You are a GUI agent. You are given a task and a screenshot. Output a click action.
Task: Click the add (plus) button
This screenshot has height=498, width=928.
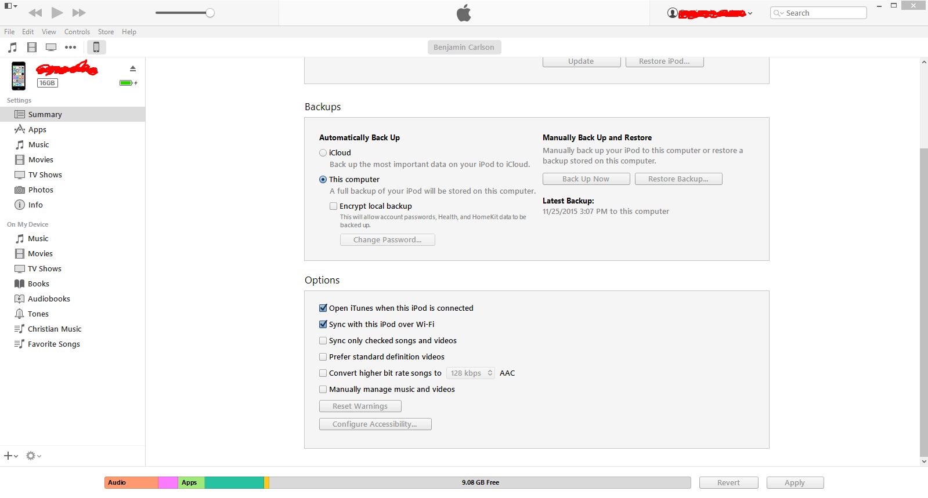click(11, 456)
